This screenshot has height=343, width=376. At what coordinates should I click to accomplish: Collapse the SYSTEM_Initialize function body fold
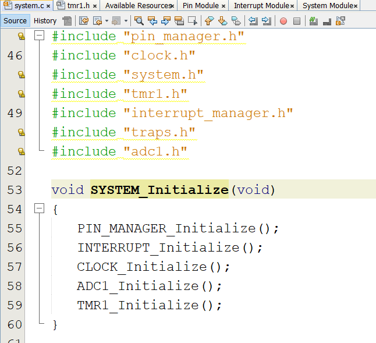click(x=40, y=208)
